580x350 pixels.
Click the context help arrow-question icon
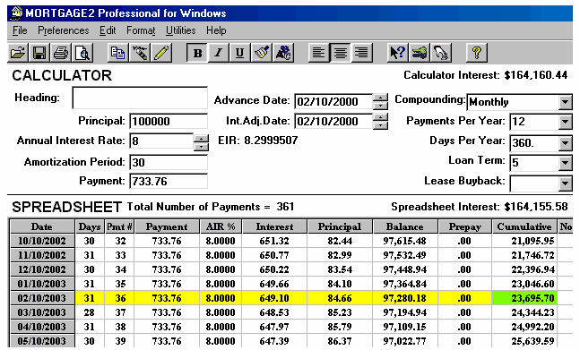click(398, 53)
